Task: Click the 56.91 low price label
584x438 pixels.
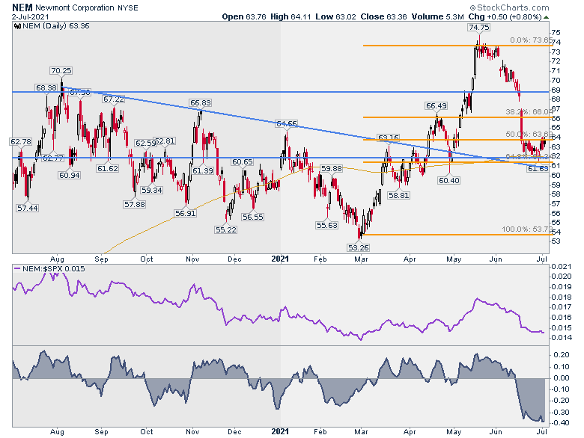Action: pyautogui.click(x=185, y=214)
